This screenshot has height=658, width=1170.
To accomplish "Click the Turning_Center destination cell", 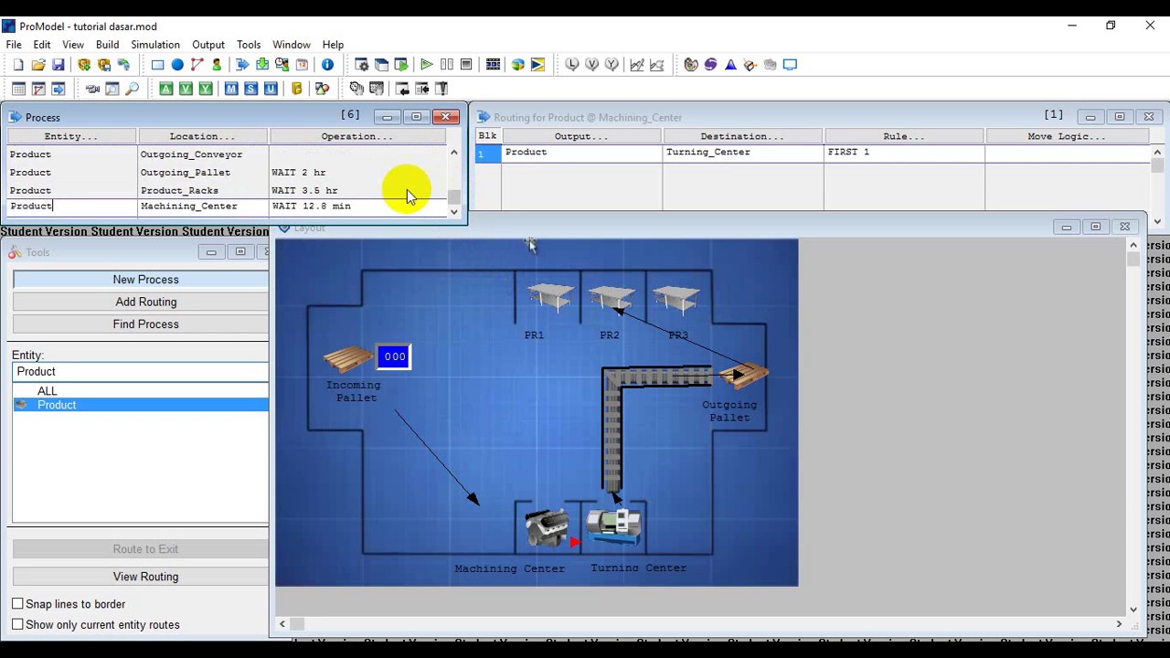I will tap(742, 153).
